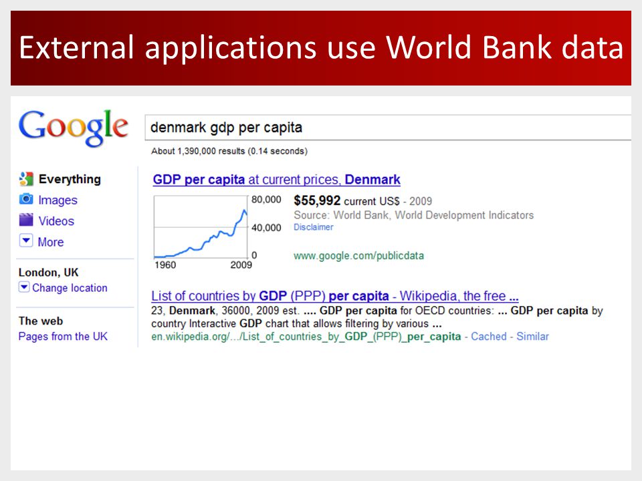This screenshot has height=481, width=642.
Task: Expand the More options arrow
Action: [26, 240]
